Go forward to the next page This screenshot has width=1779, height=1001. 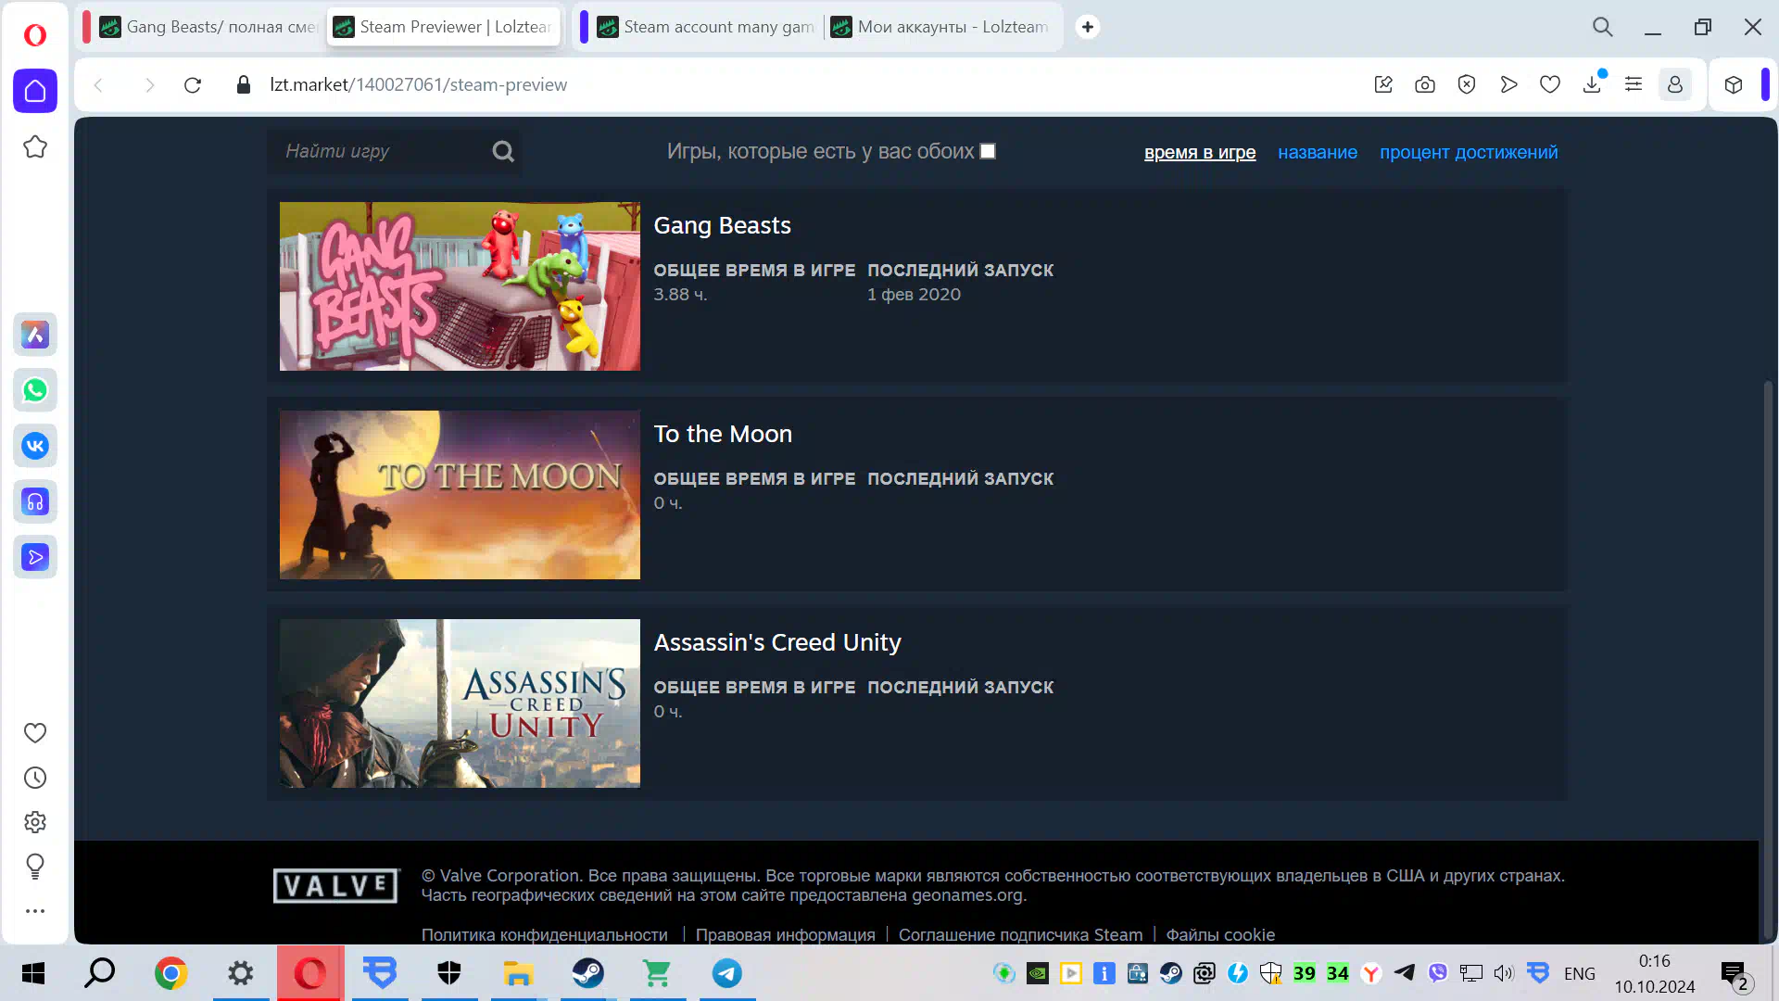click(150, 85)
